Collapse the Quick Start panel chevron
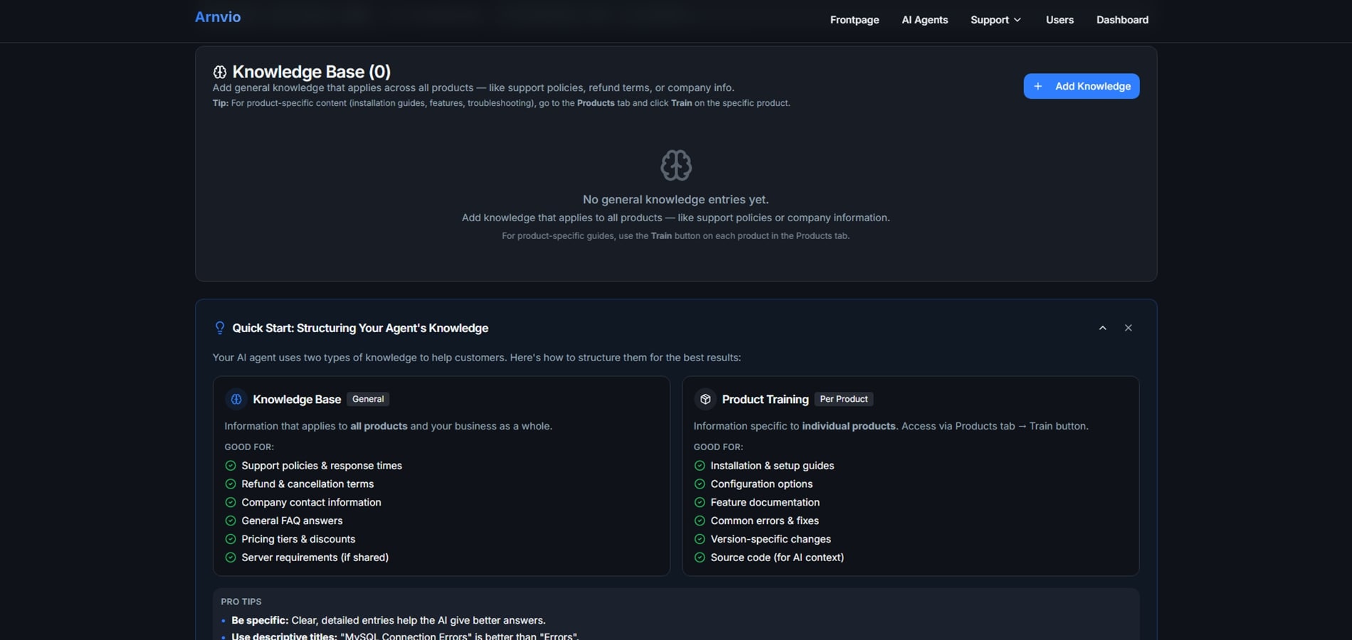This screenshot has height=640, width=1352. coord(1102,328)
